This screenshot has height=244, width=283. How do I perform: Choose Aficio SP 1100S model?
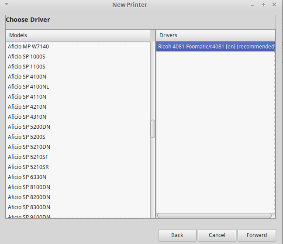(x=78, y=67)
